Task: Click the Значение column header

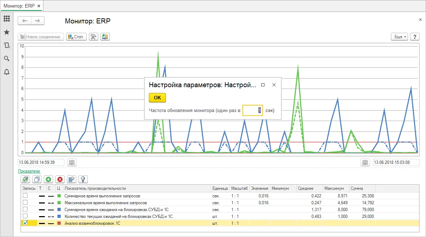Action: tap(260, 188)
